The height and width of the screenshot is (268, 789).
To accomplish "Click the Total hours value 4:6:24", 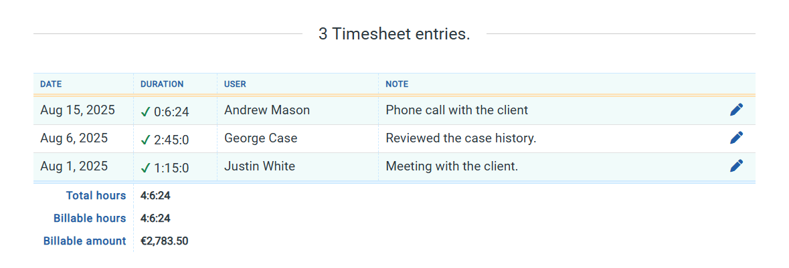I will (x=155, y=196).
